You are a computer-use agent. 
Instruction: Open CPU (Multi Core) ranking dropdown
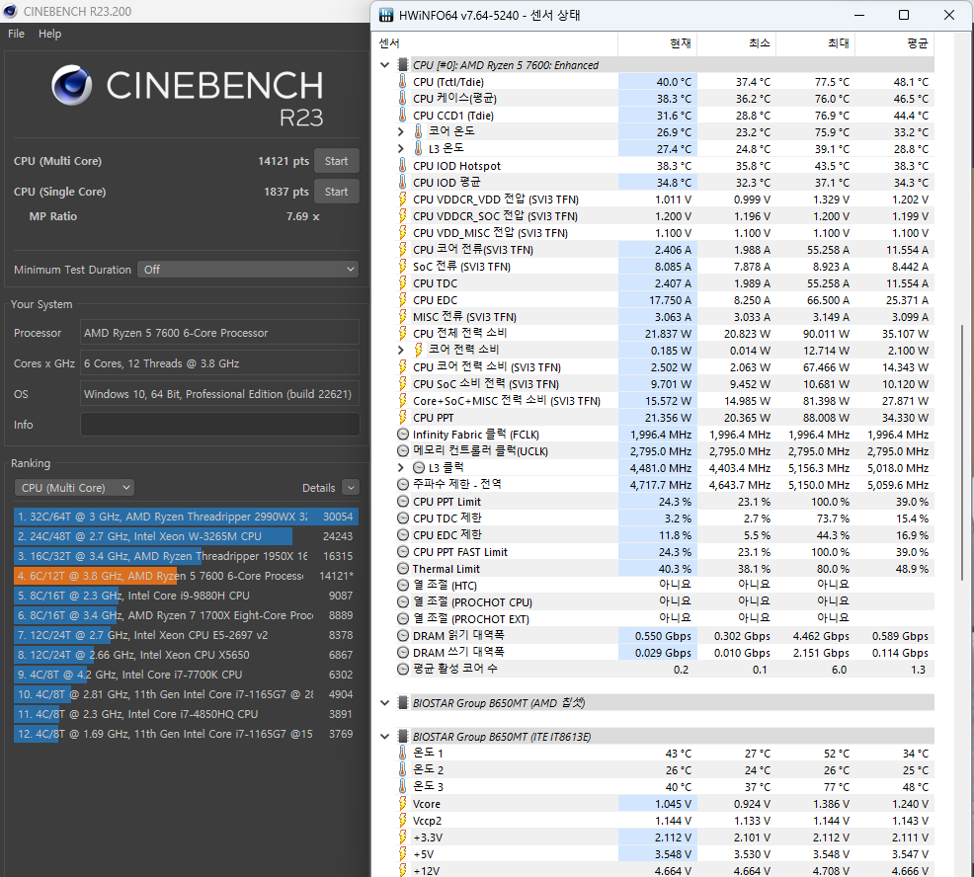tap(74, 488)
